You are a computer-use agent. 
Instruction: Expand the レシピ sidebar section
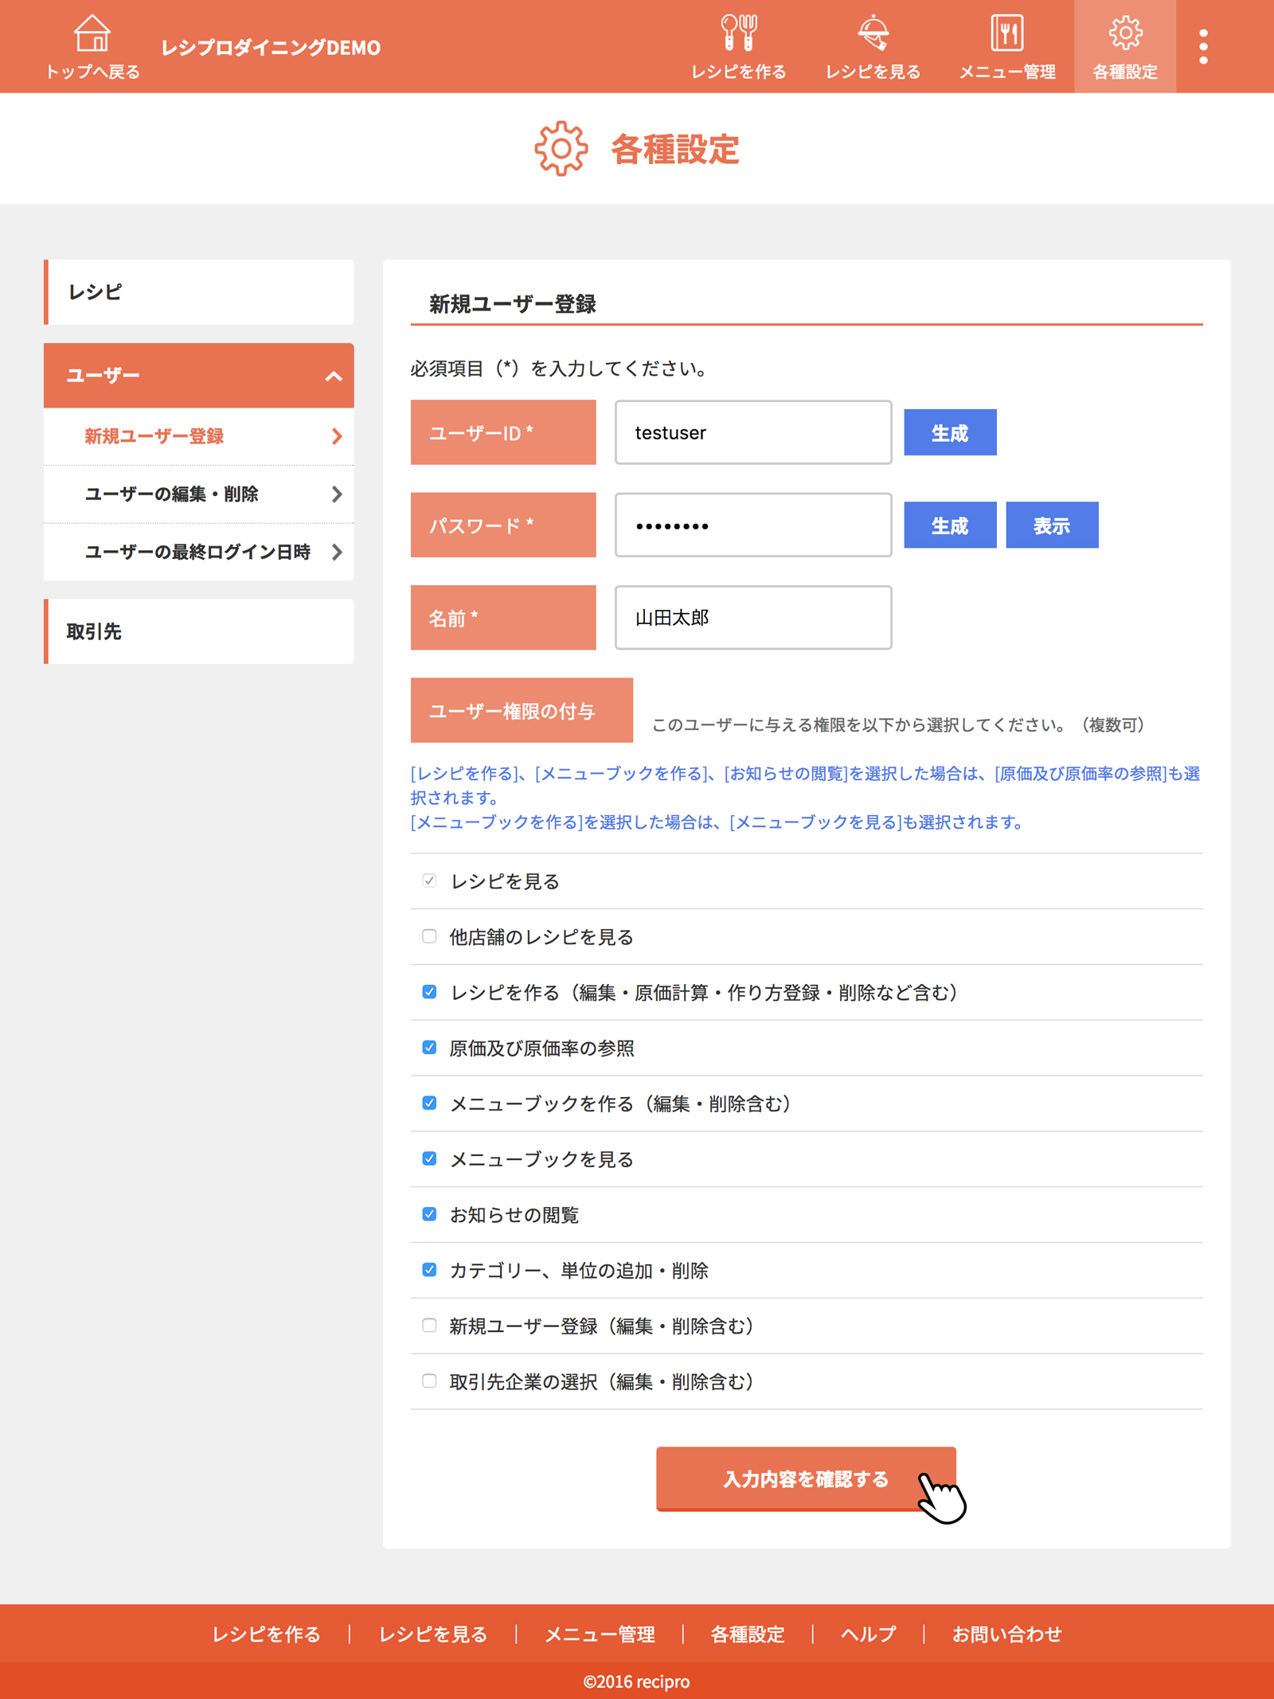[x=198, y=292]
